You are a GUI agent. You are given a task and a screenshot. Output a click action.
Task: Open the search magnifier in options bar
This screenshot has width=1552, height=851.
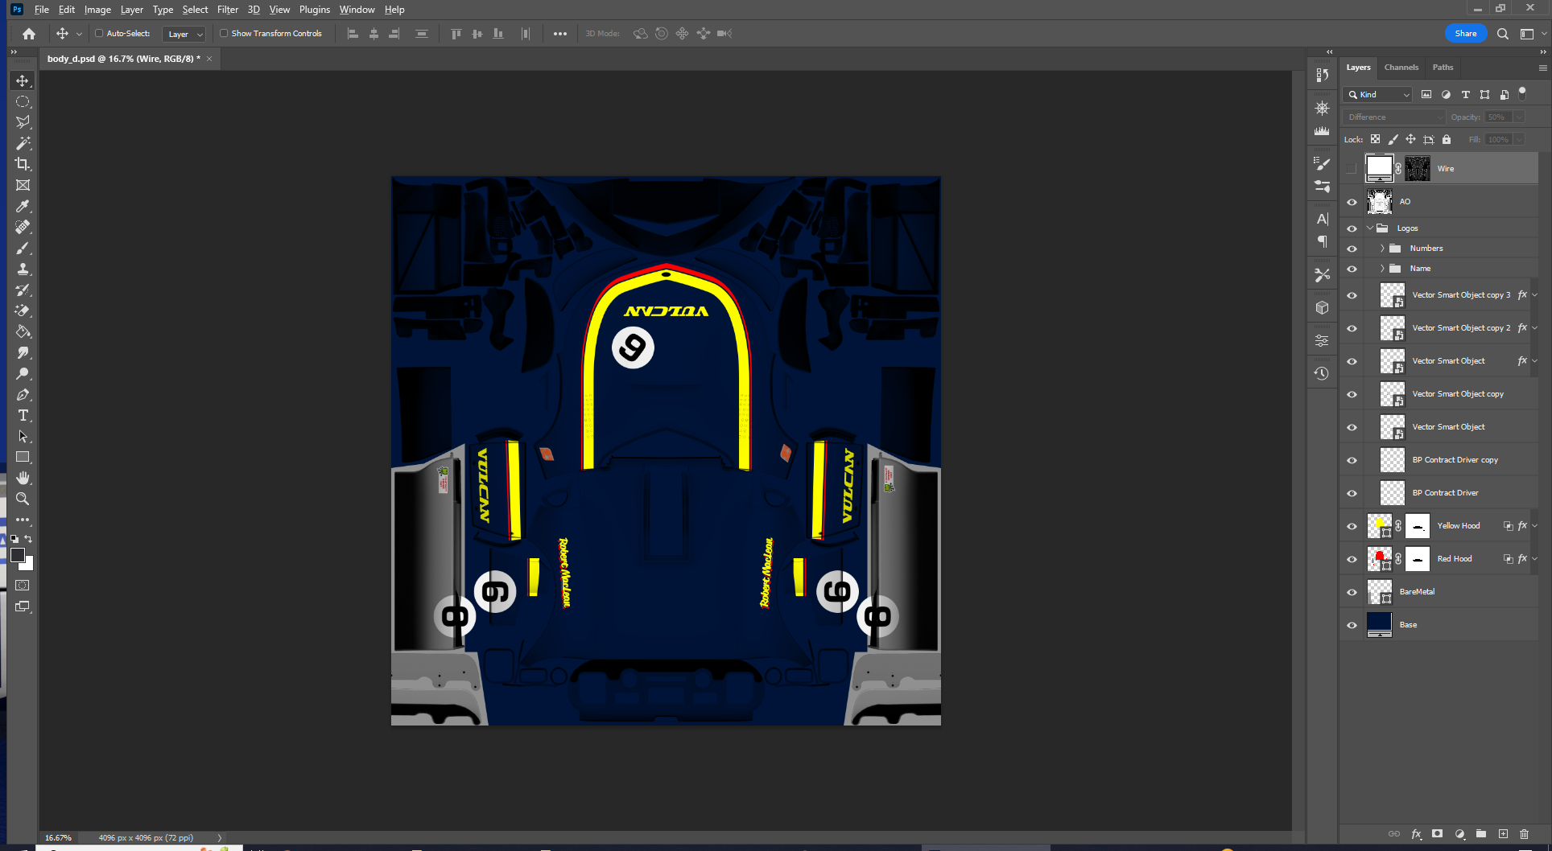[1502, 34]
